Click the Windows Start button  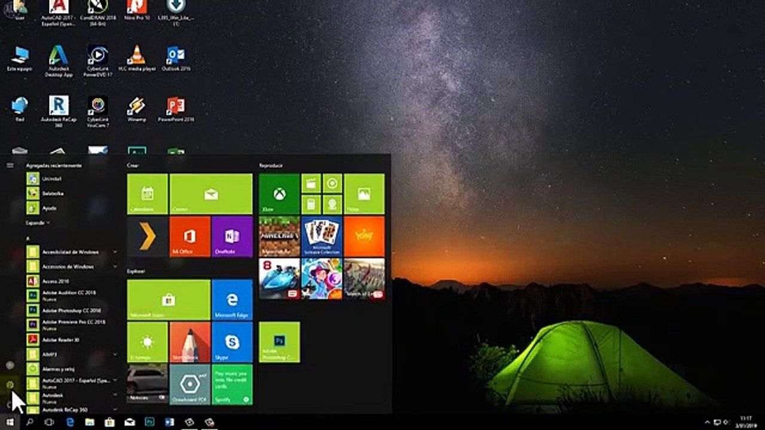tap(10, 422)
